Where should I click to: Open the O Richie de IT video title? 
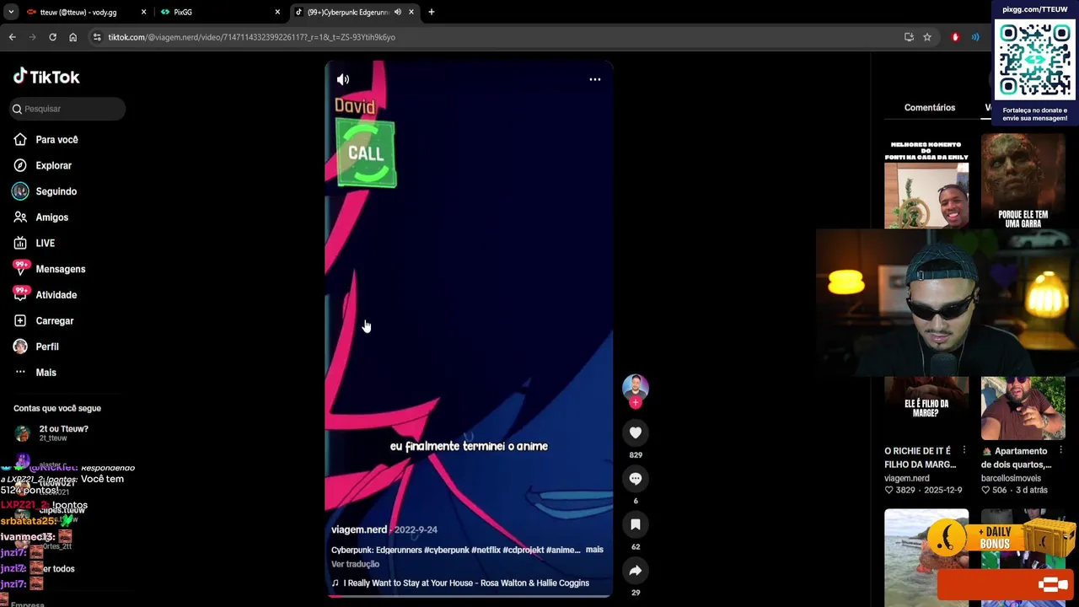click(x=920, y=458)
